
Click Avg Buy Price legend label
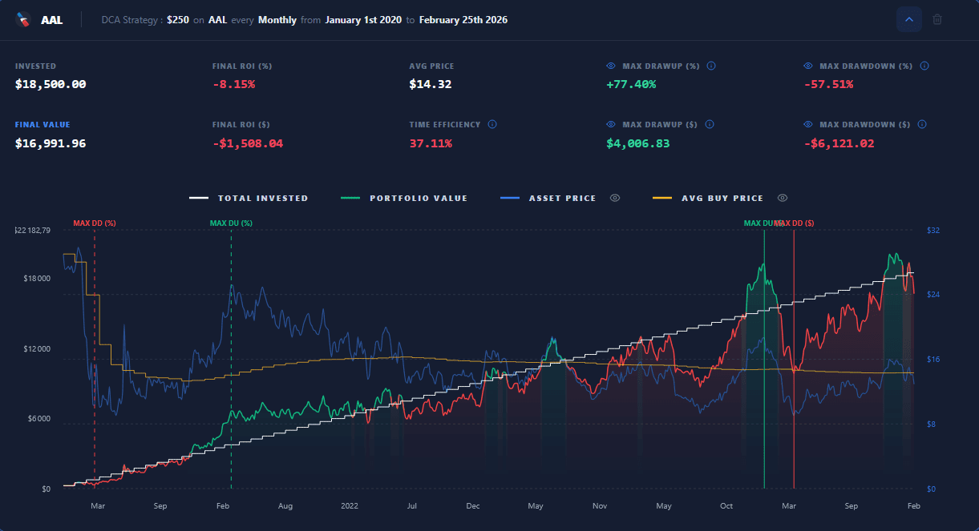(722, 199)
